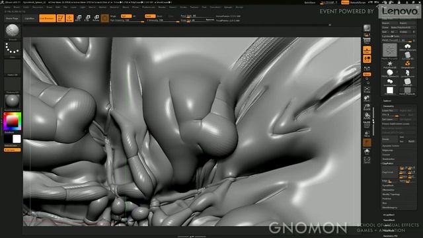Open the Home Page button
The width and height of the screenshot is (423, 238).
12,19
